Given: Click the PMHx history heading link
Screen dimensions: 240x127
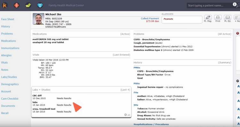Looking at the screenshot, I should (137, 67).
